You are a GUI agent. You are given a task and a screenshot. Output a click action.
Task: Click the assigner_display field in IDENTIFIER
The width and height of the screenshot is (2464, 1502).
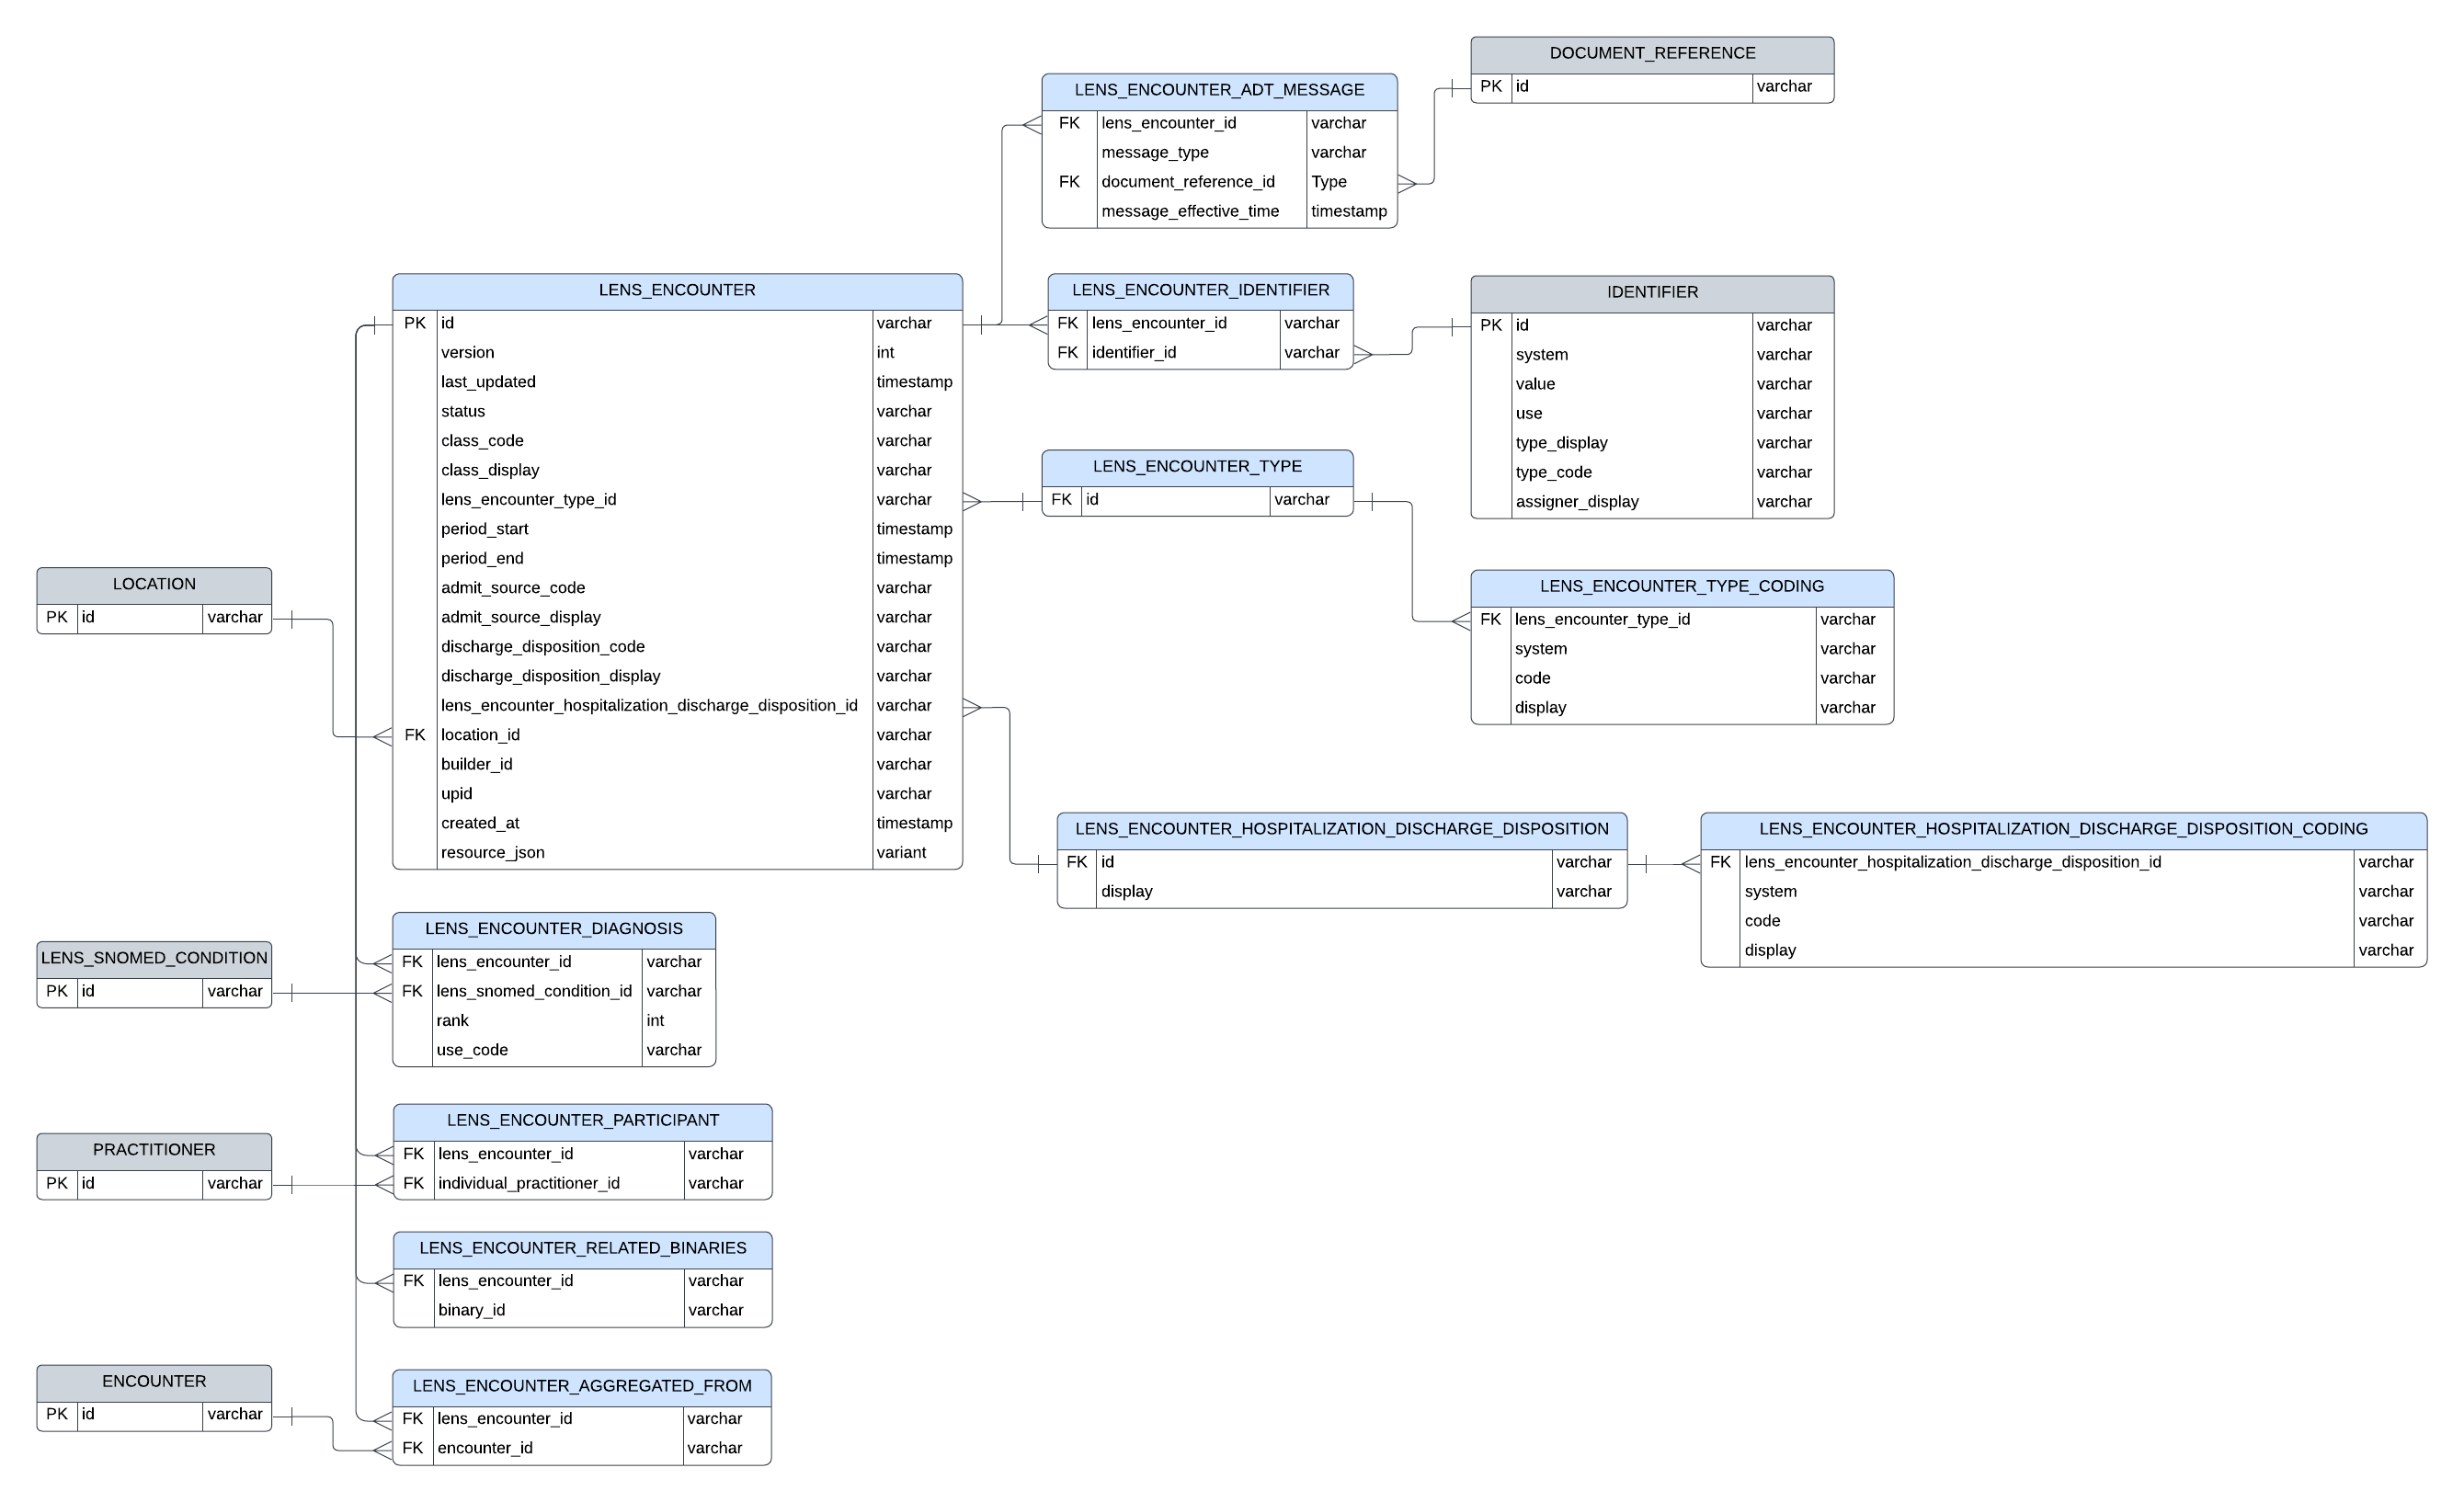(x=1576, y=502)
